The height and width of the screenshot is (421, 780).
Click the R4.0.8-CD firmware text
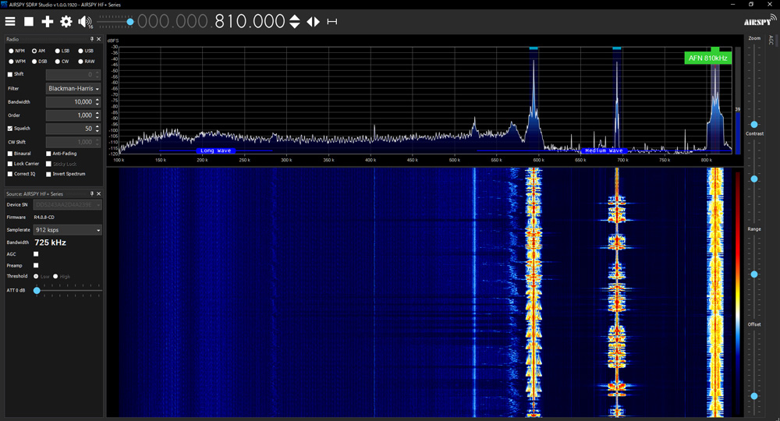tap(44, 218)
